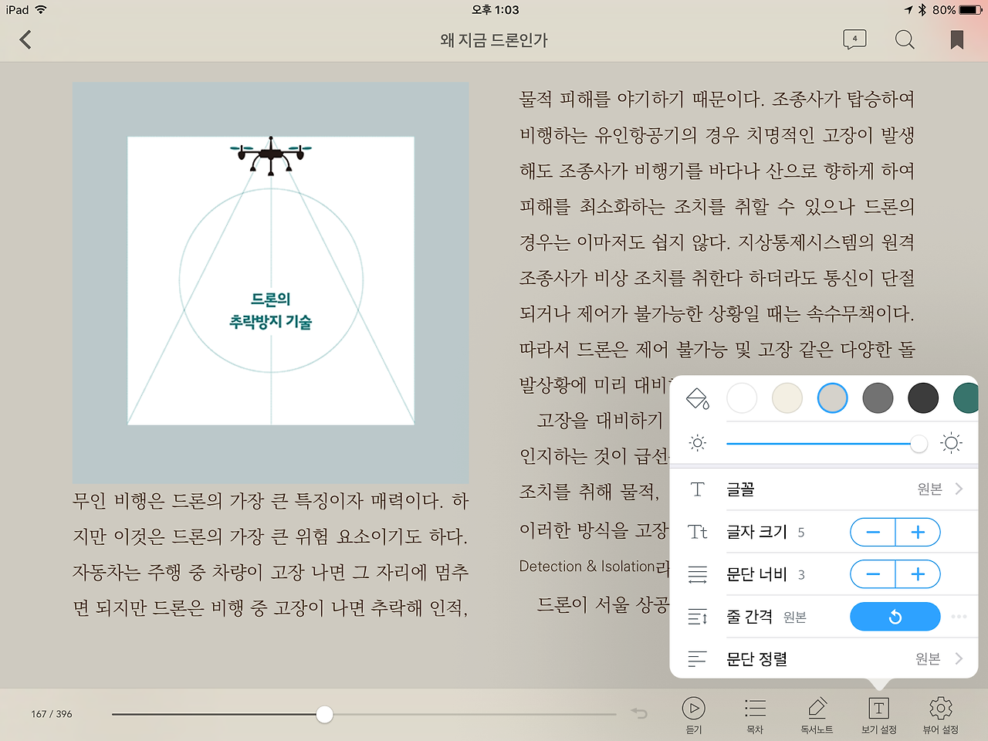
Task: Open 독서노트 reading notes
Action: [x=817, y=715]
